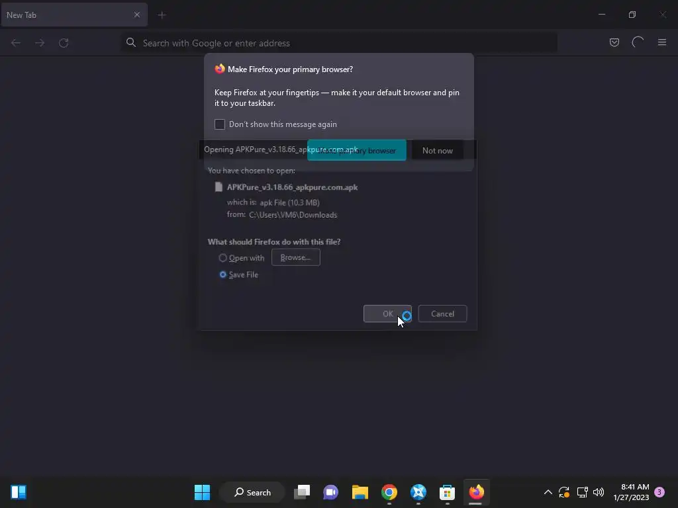Select the New Tab tab
Viewport: 678px width, 508px height.
(74, 15)
